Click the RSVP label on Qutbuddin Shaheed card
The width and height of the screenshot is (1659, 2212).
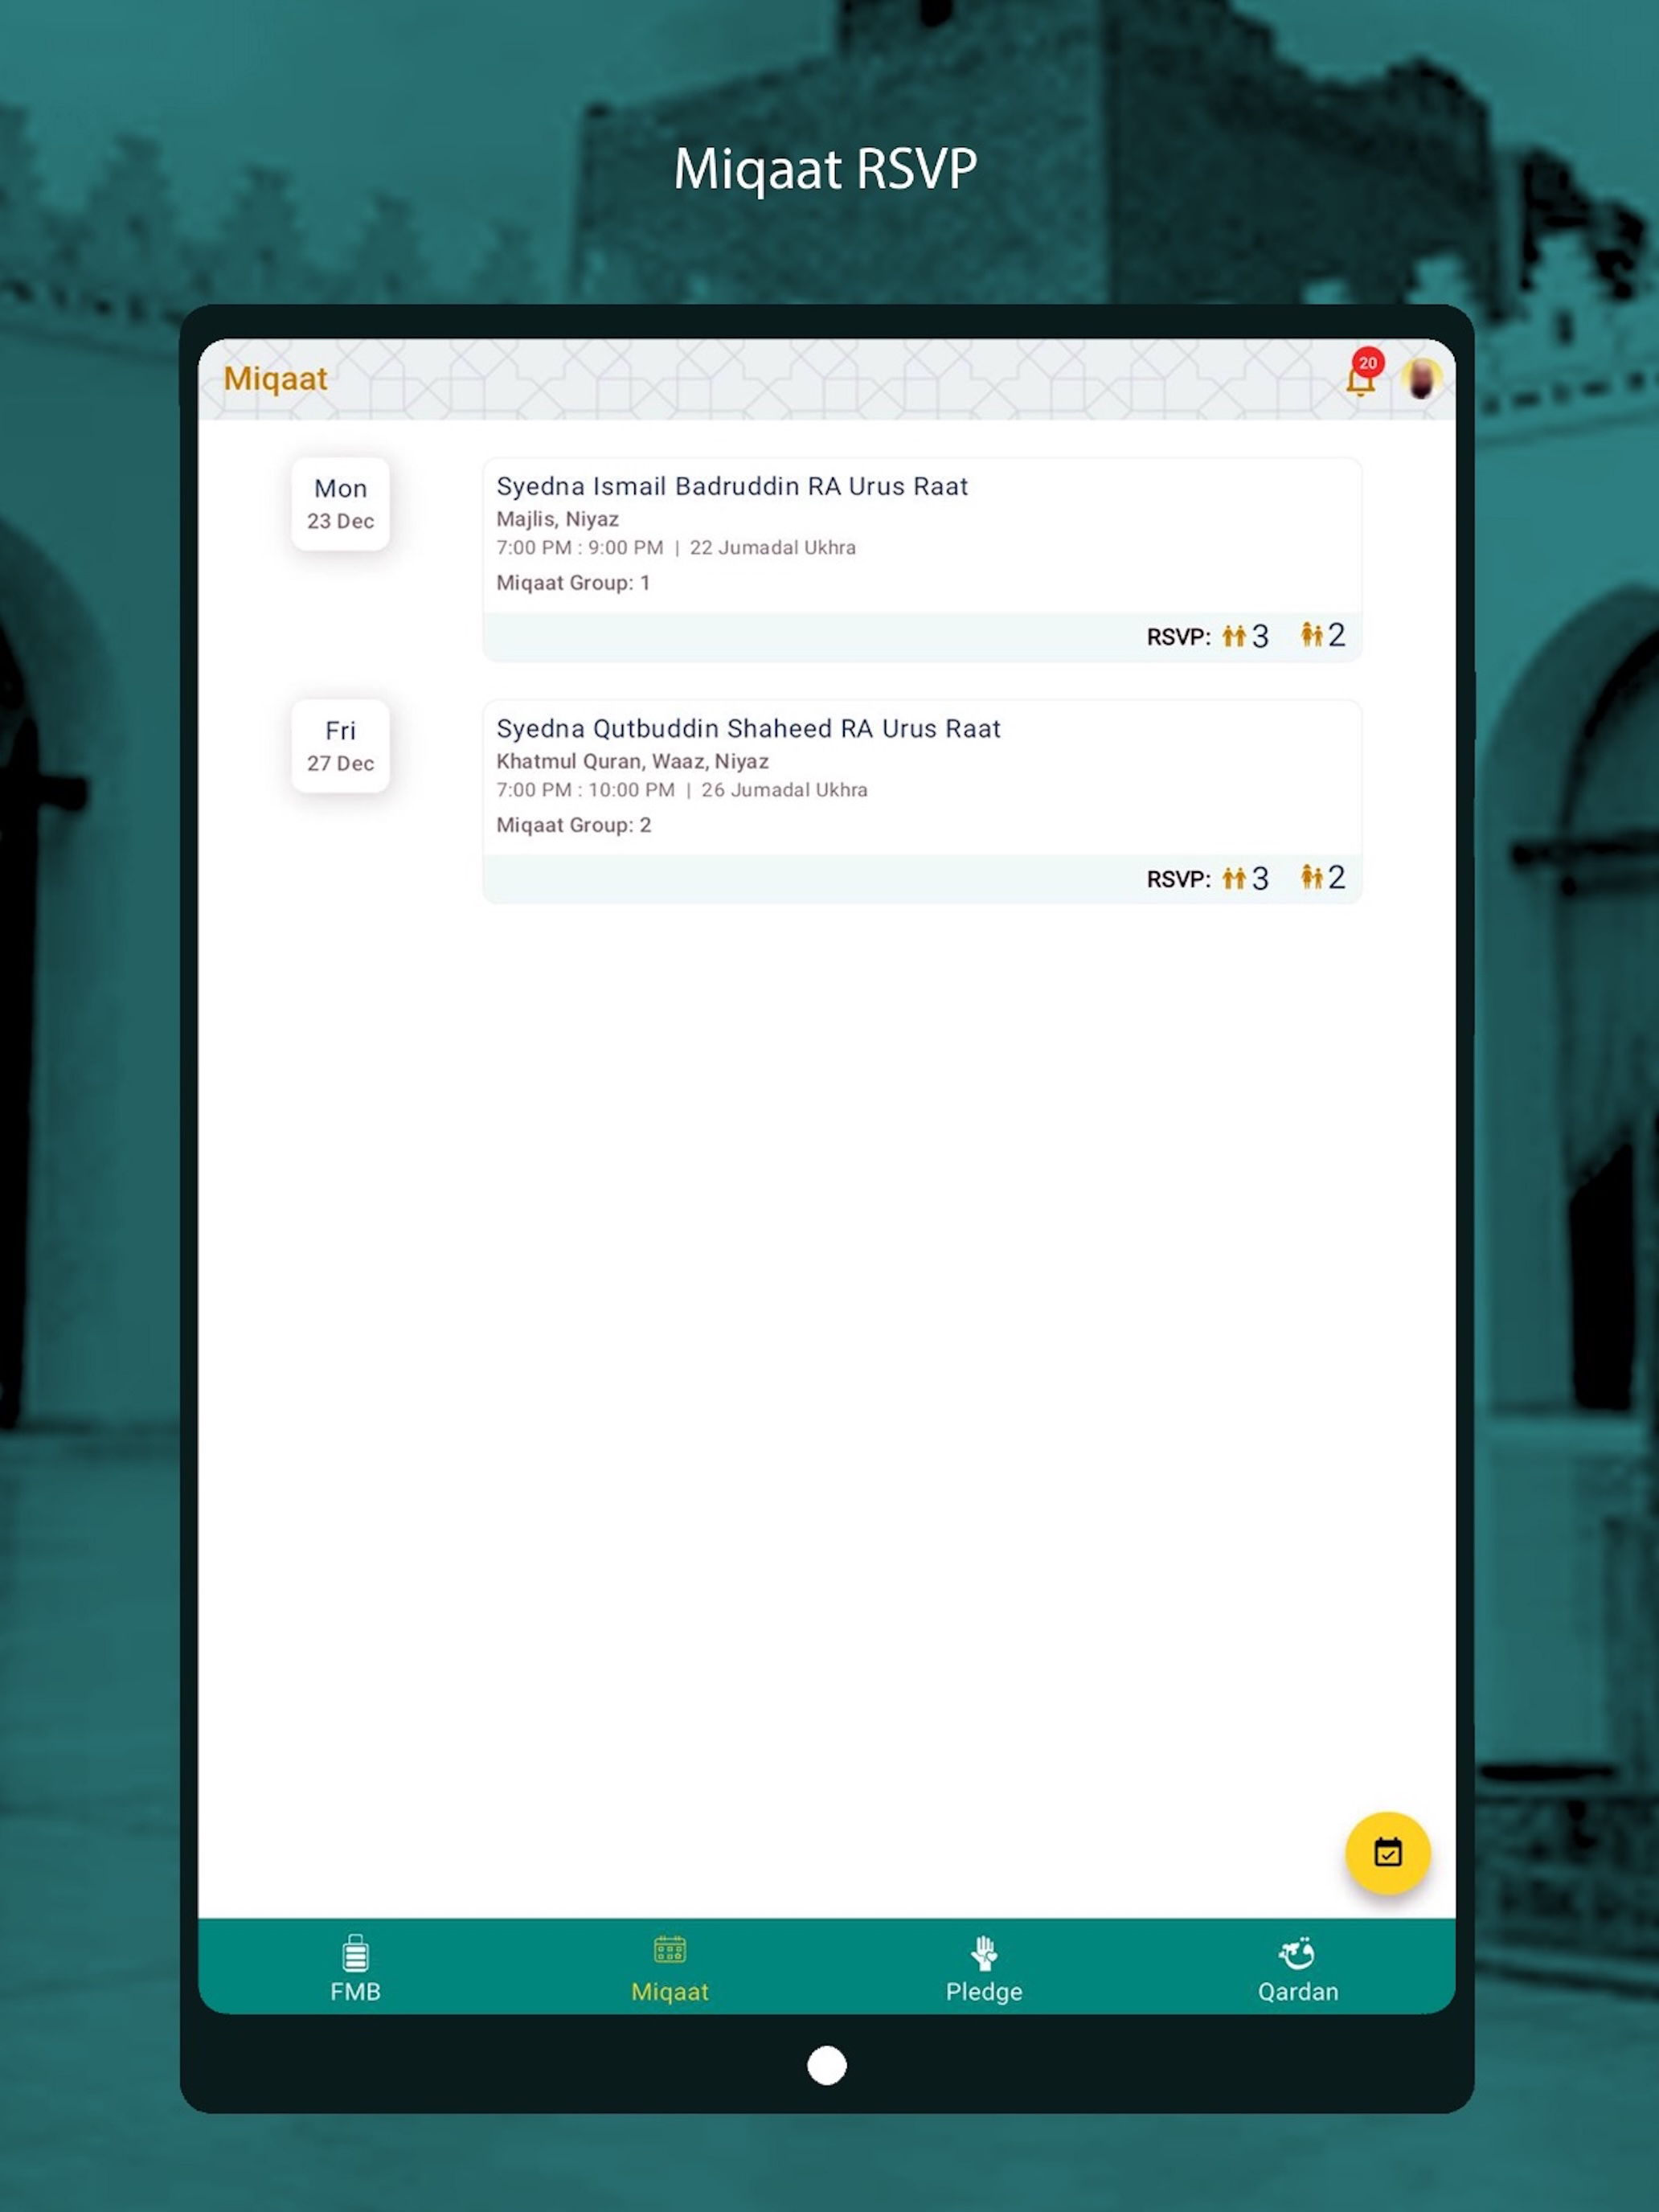point(1178,879)
